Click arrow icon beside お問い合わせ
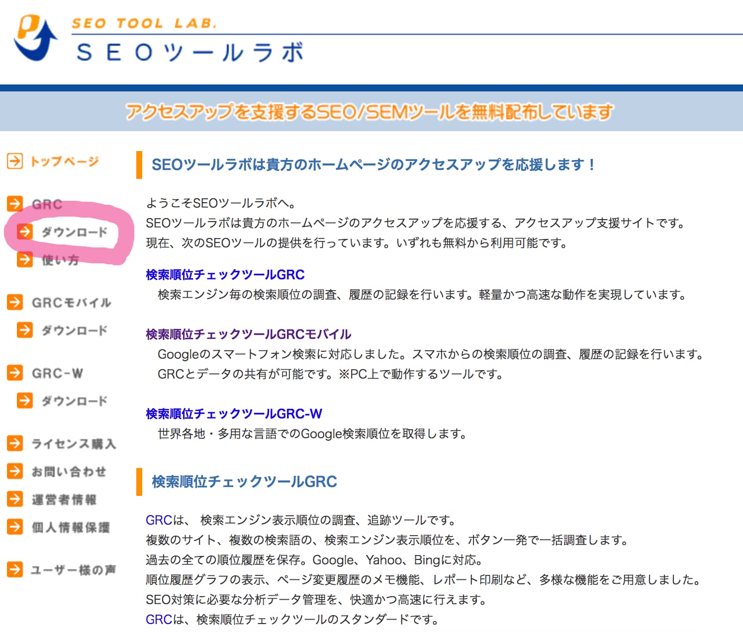Image resolution: width=743 pixels, height=632 pixels. coord(15,471)
